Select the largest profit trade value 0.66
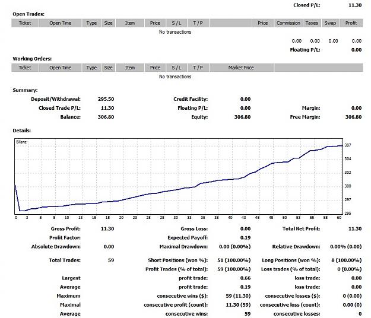 [x=245, y=278]
